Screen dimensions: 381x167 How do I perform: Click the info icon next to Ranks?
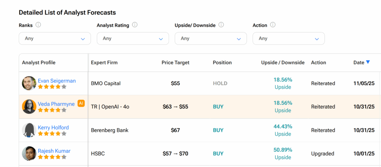(x=38, y=25)
